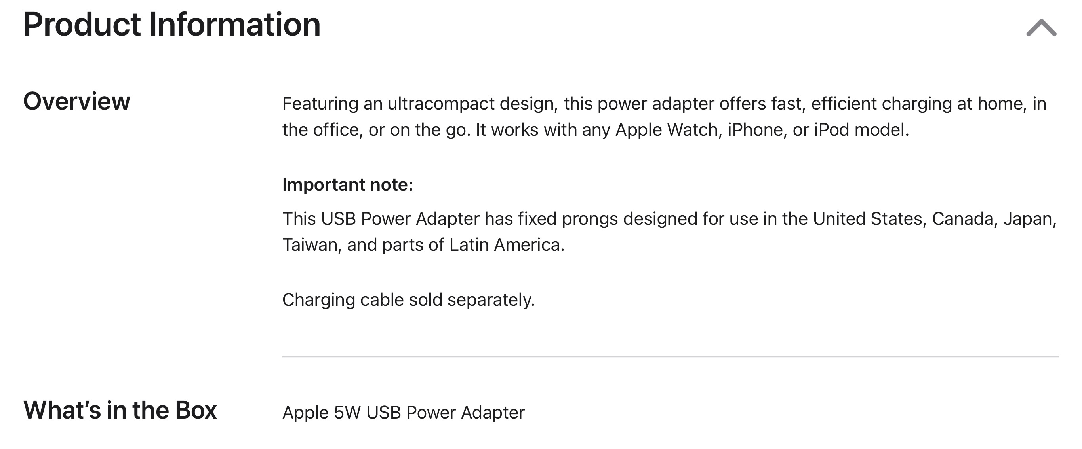Click the bold Important note label

click(x=347, y=185)
